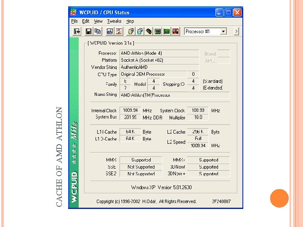Image resolution: width=303 pixels, height=227 pixels.
Task: Click the 3DNow! Supported field
Action: (209, 167)
